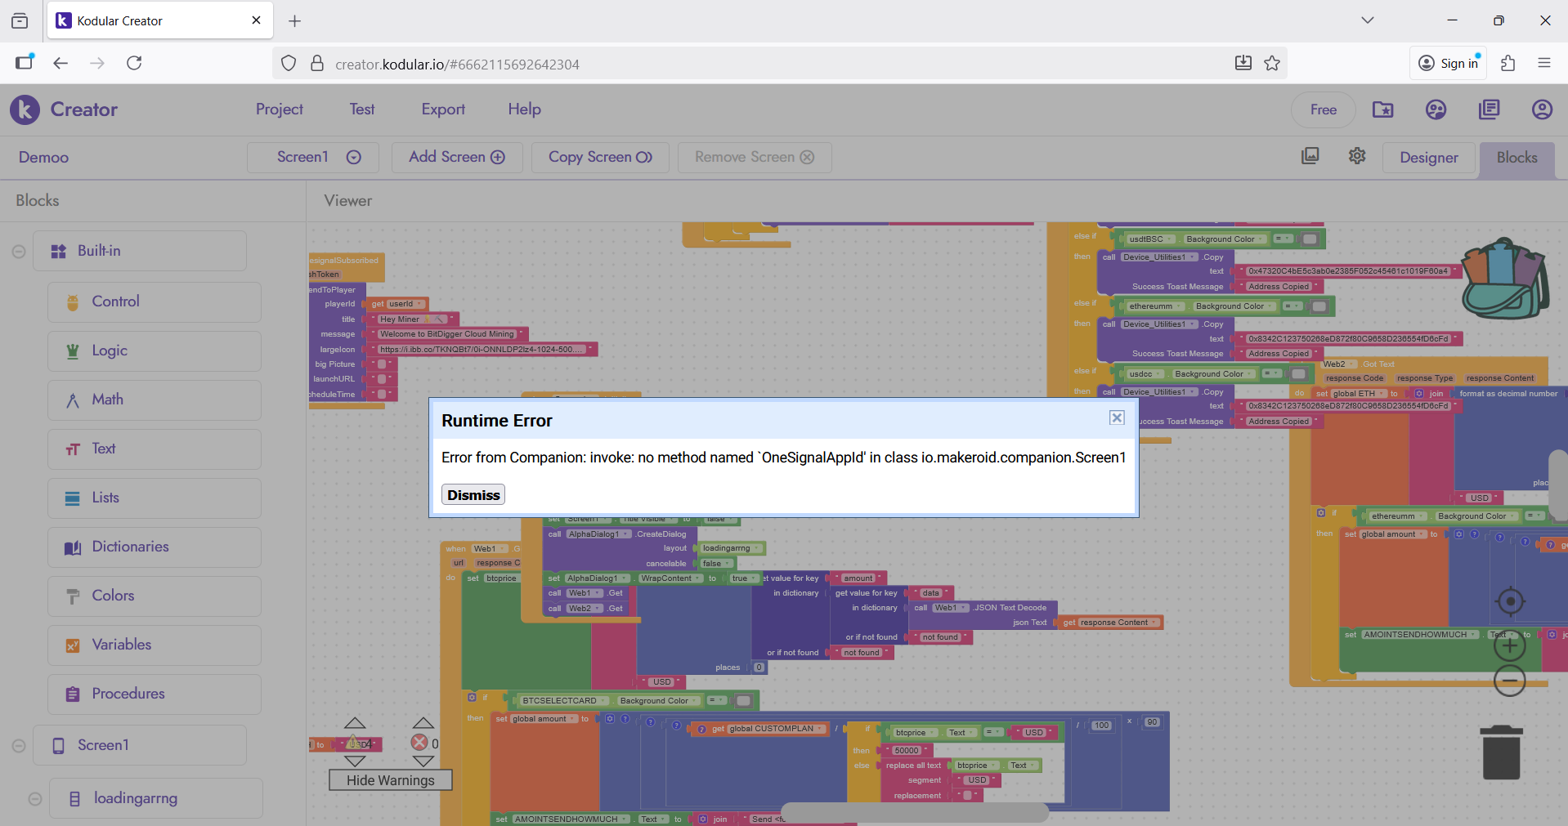
Task: Dismiss the runtime error message
Action: tap(473, 495)
